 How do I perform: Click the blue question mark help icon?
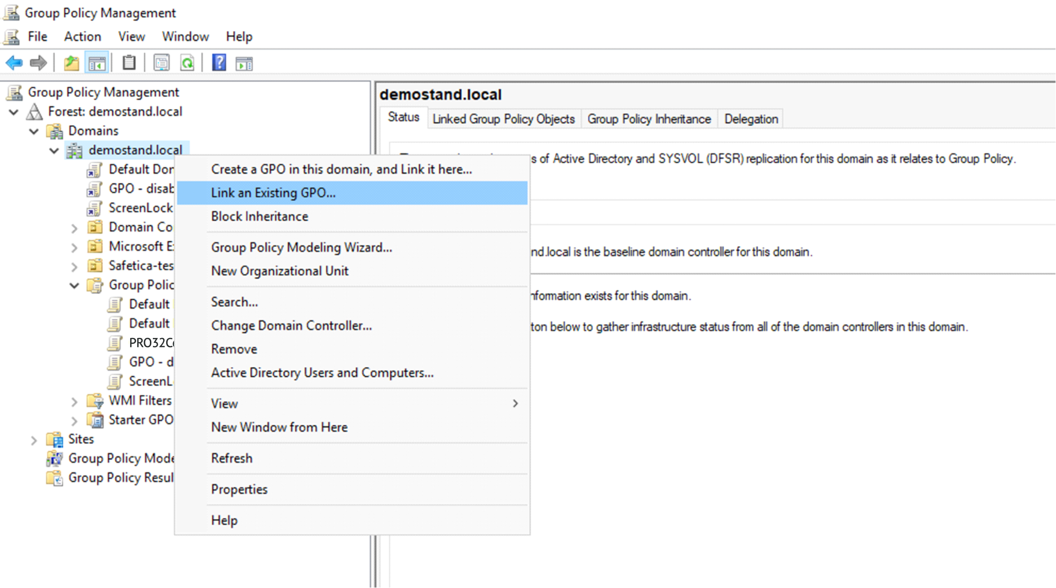tap(219, 63)
